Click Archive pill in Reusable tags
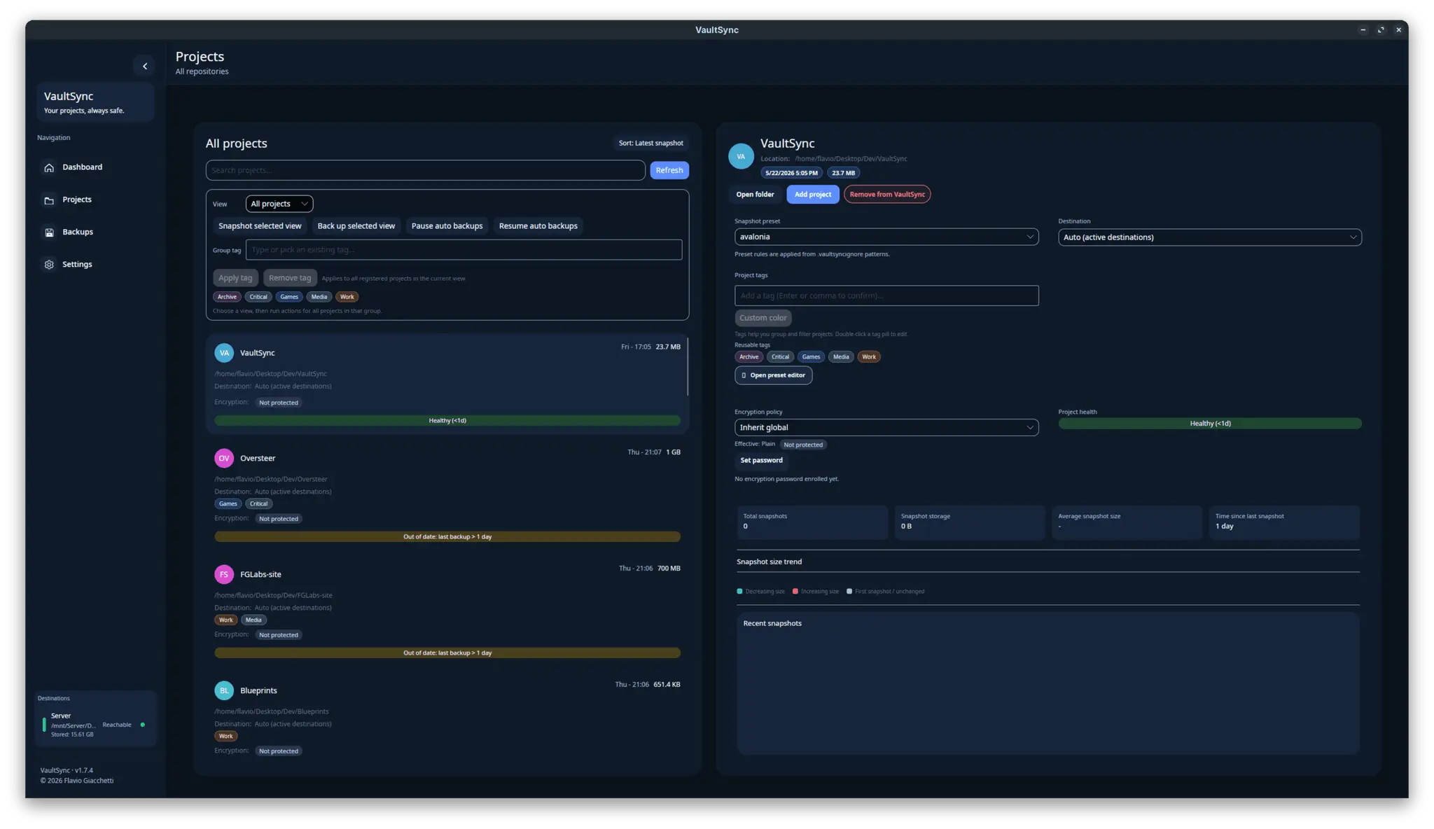 pyautogui.click(x=749, y=357)
